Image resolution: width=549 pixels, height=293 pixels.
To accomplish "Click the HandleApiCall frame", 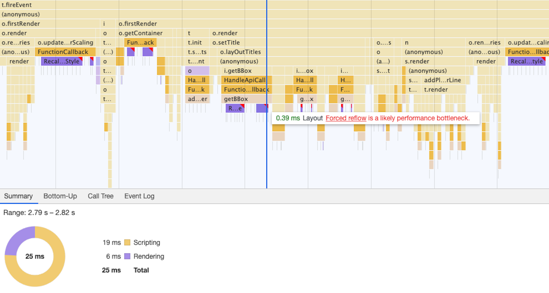I will pyautogui.click(x=243, y=80).
